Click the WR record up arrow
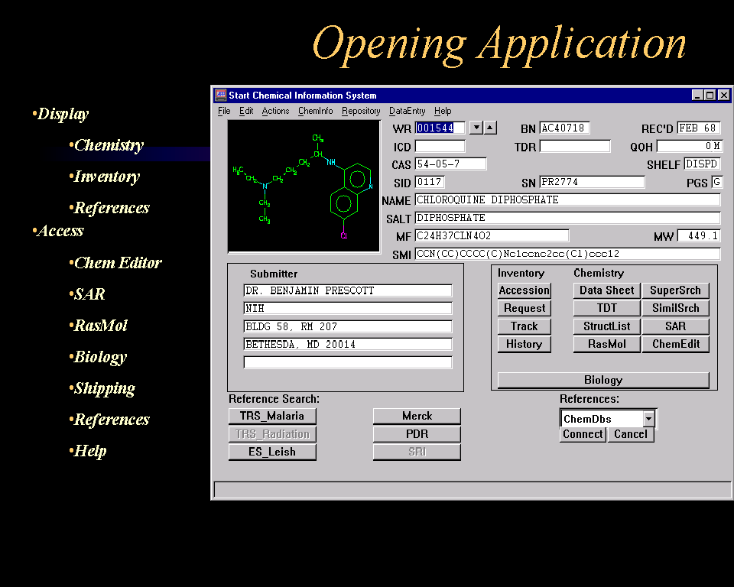This screenshot has height=587, width=734. (x=490, y=128)
